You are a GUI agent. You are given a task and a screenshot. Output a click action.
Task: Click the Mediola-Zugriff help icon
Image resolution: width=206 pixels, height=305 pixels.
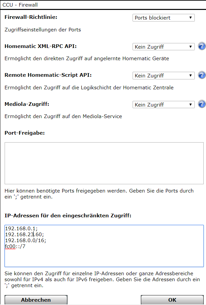(x=202, y=105)
